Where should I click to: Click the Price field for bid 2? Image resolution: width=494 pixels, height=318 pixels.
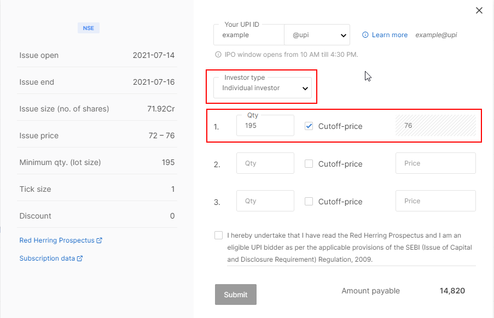(435, 163)
